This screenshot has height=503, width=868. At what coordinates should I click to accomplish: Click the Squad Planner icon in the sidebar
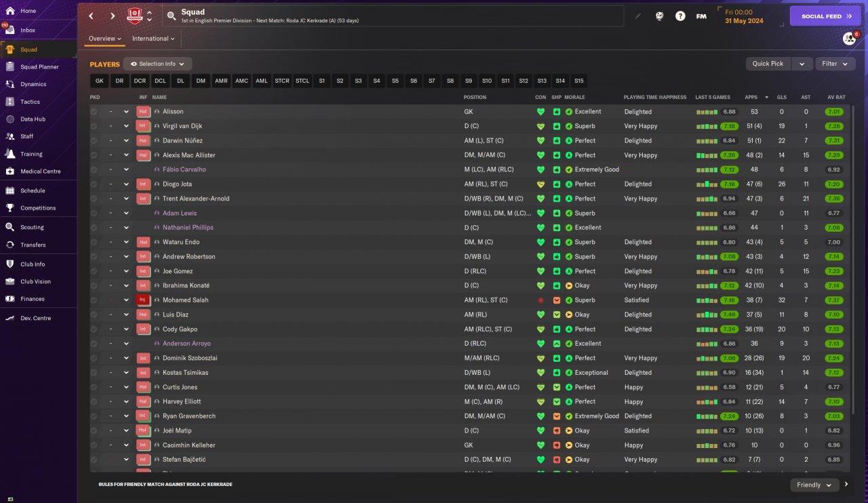(x=10, y=66)
